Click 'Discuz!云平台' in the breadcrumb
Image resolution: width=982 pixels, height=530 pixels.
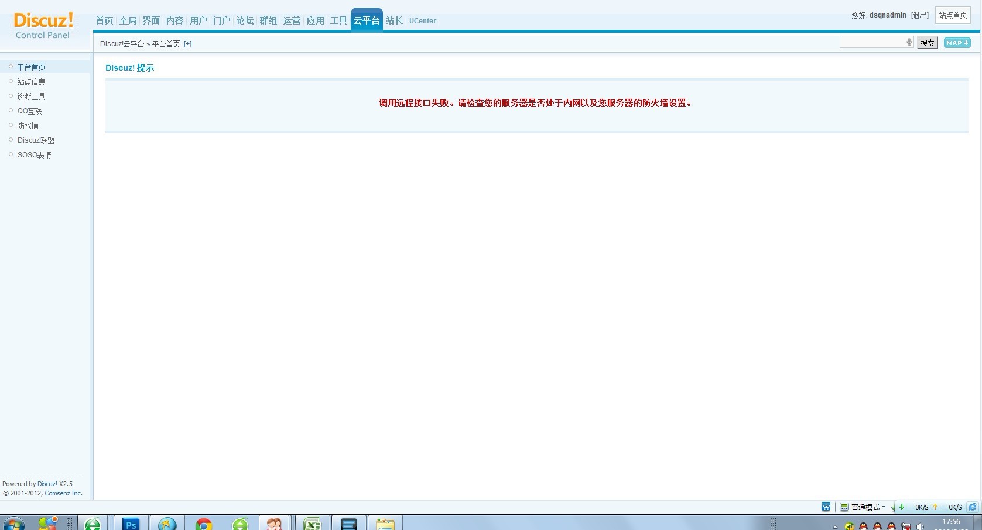coord(122,44)
